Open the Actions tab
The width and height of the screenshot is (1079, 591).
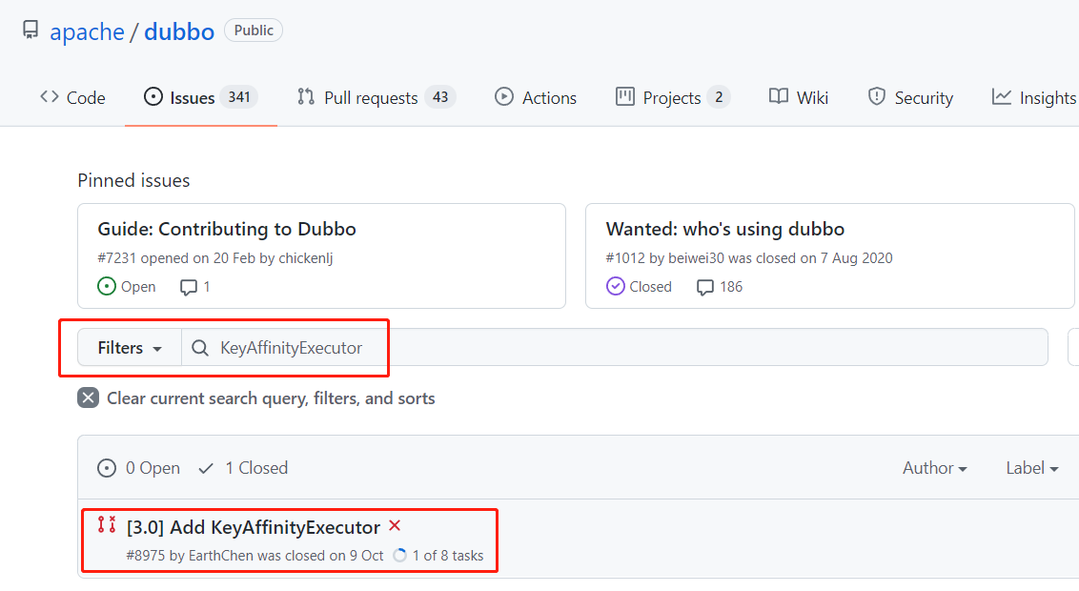pyautogui.click(x=536, y=97)
